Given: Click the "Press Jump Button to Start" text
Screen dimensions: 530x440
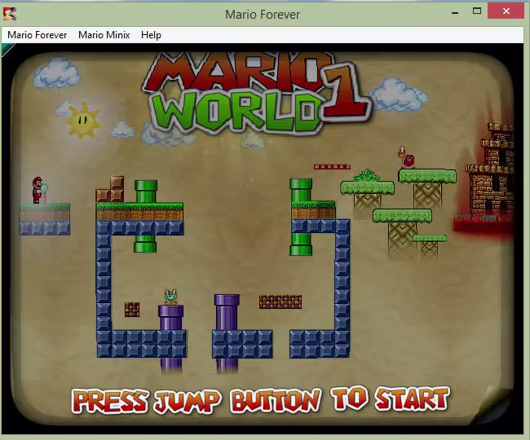Looking at the screenshot, I should [260, 400].
